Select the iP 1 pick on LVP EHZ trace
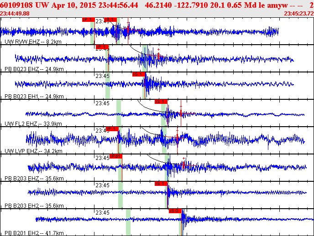 112,129
